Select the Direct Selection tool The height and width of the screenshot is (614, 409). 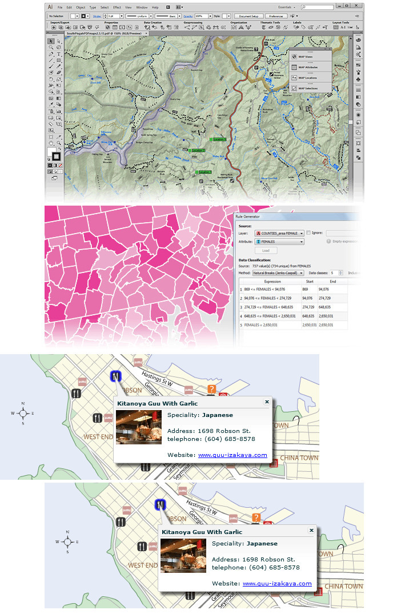pyautogui.click(x=59, y=42)
